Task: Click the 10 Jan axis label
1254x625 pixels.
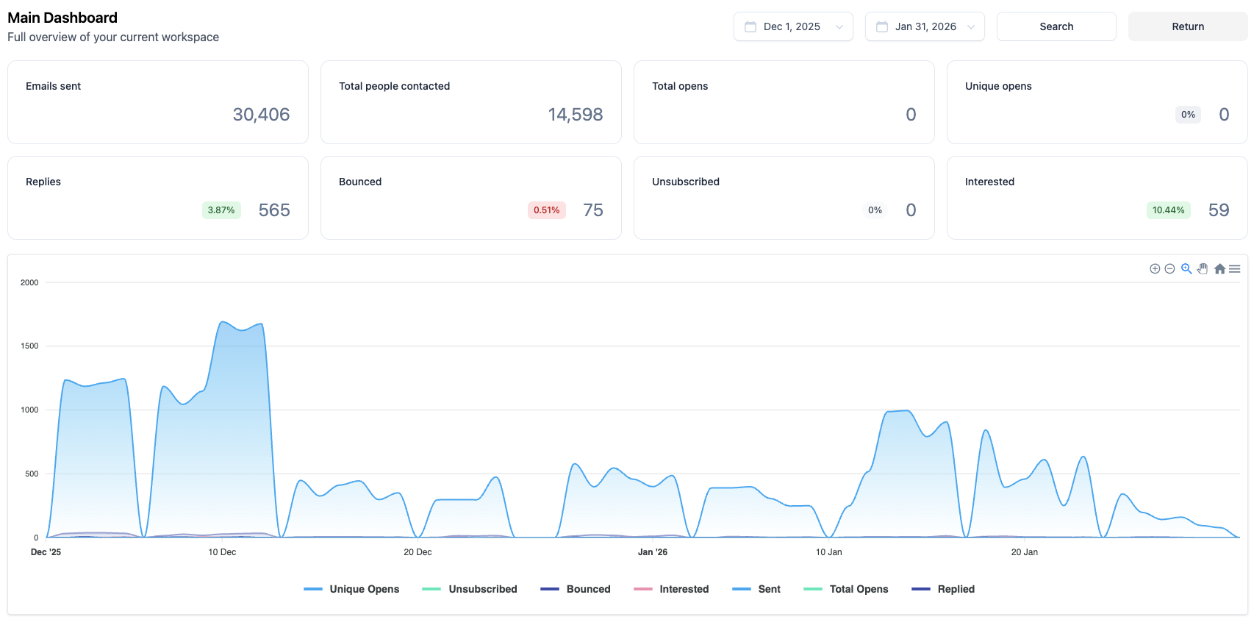Action: coord(829,552)
